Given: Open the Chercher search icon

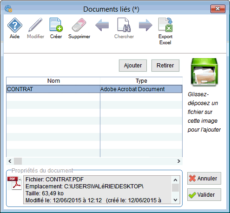Looking at the screenshot, I should click(124, 25).
